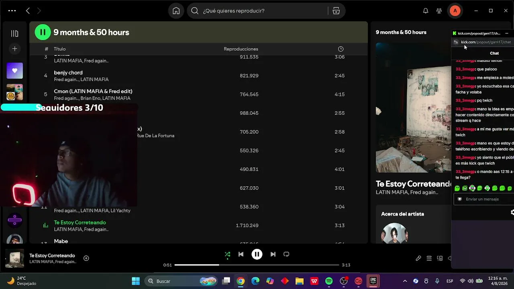Open the user profile avatar menu
The width and height of the screenshot is (514, 289).
455,11
